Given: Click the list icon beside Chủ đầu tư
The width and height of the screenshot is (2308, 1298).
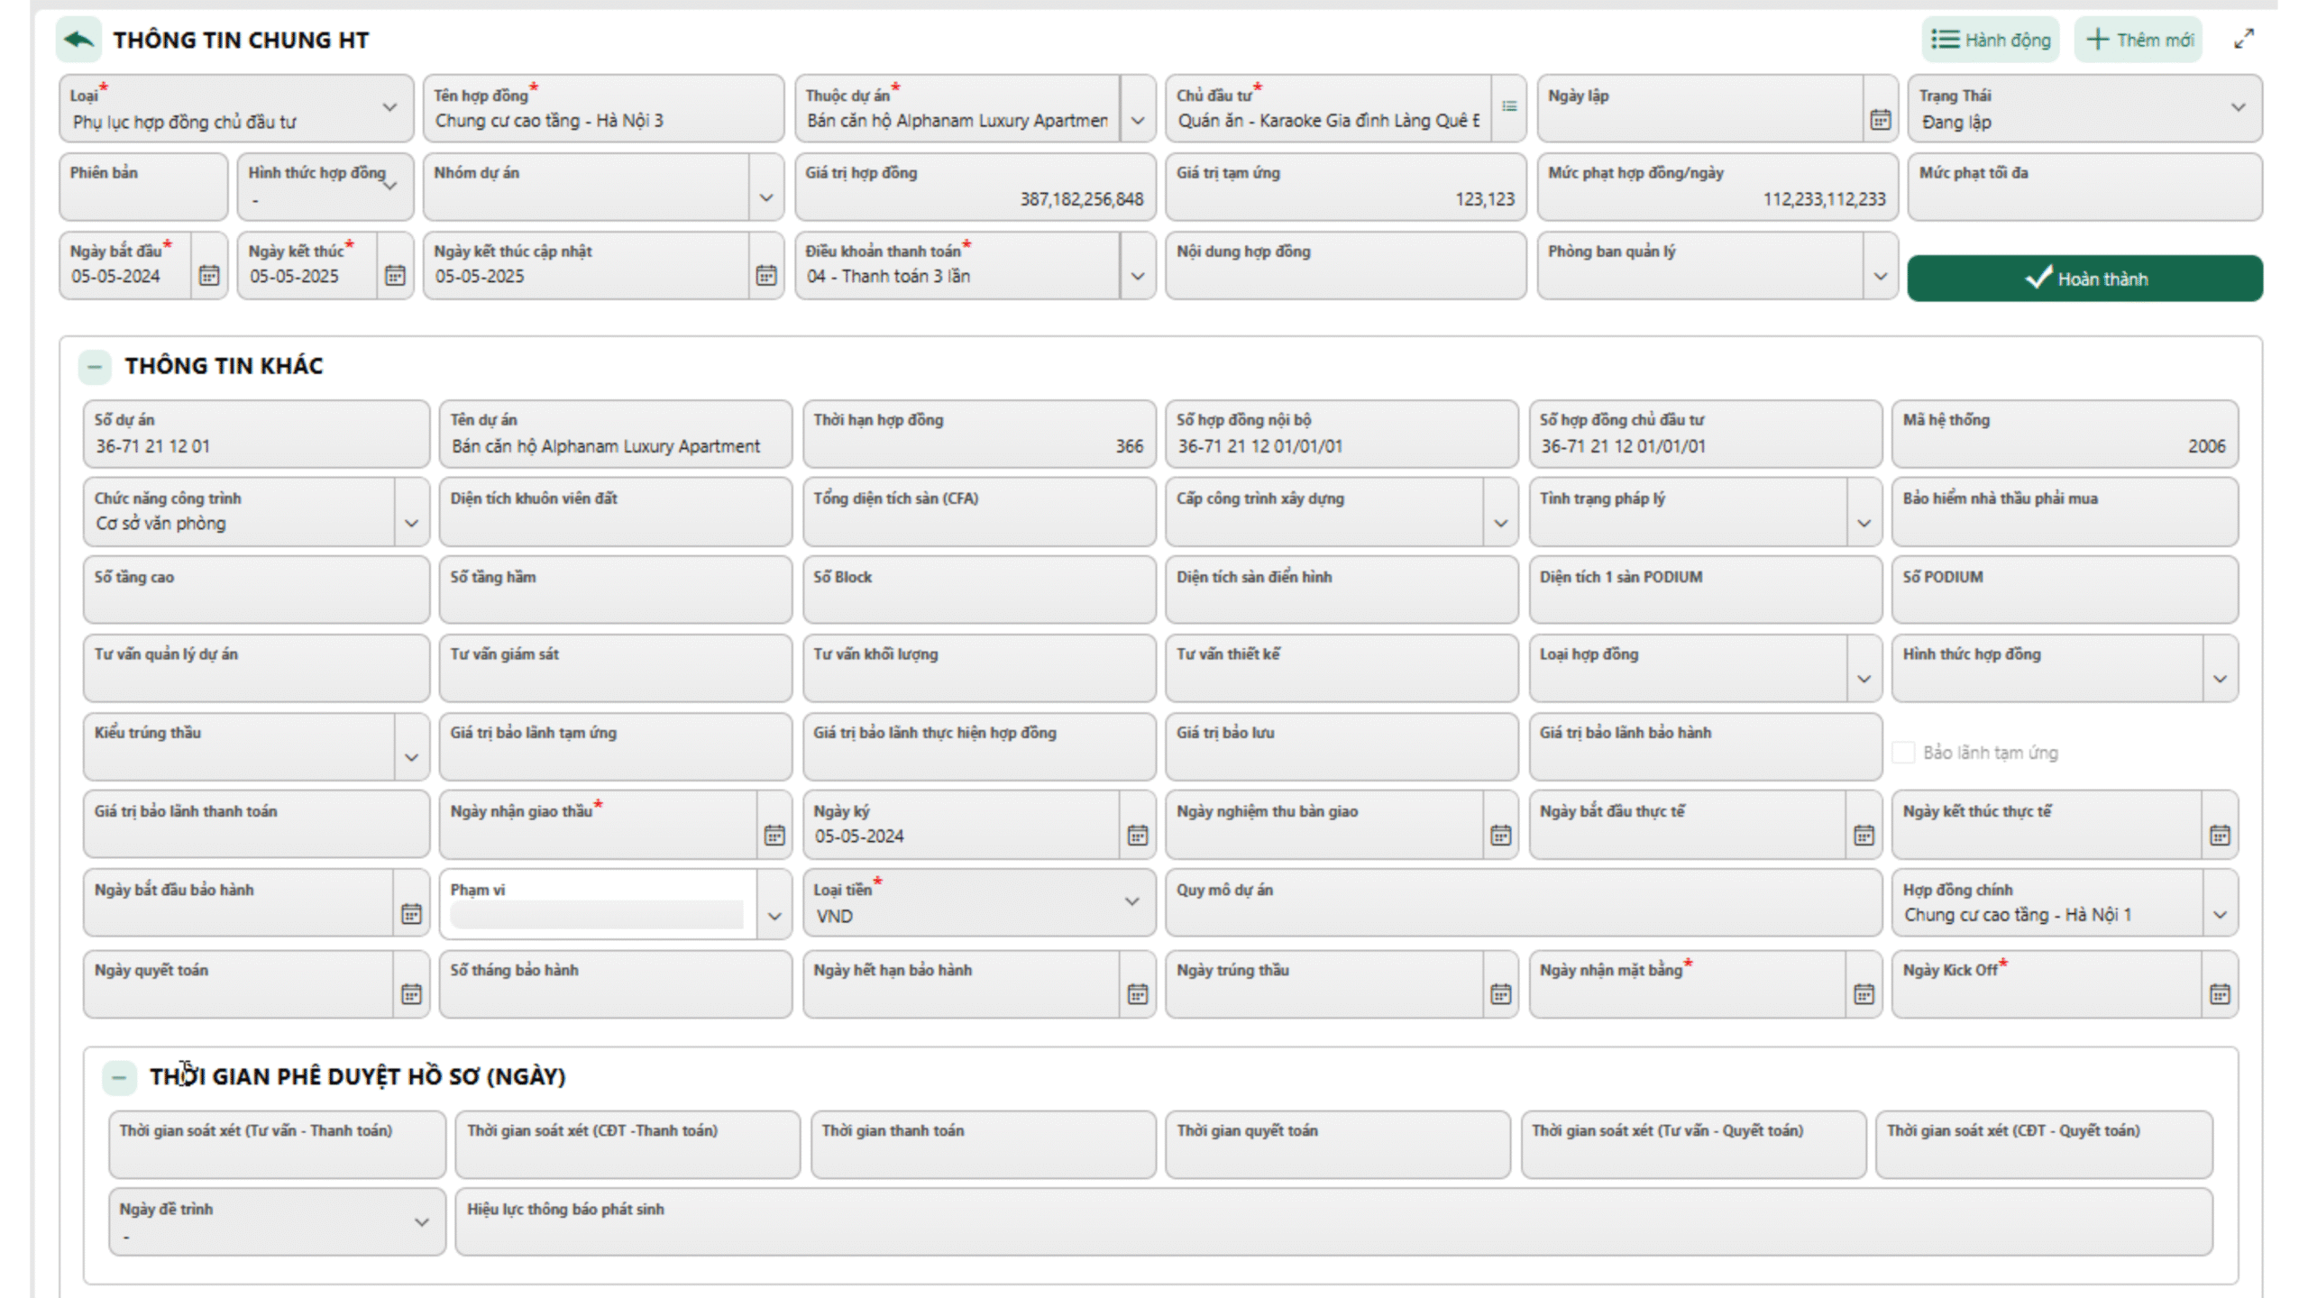Looking at the screenshot, I should [1508, 107].
